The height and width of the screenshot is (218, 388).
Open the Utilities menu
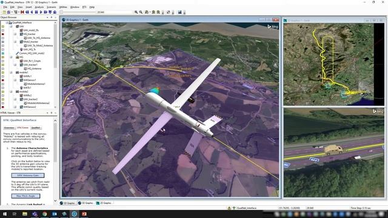coord(63,7)
